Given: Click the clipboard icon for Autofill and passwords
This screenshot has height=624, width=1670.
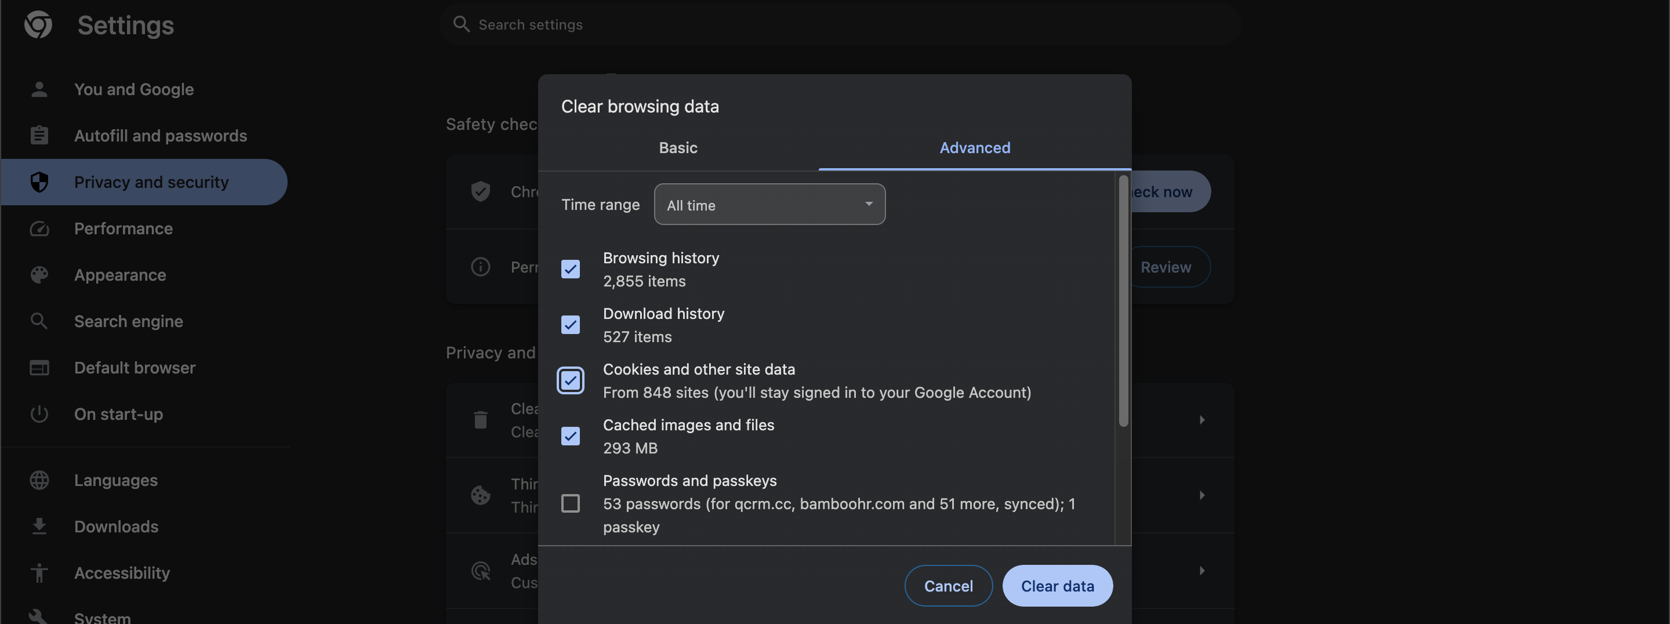Looking at the screenshot, I should (39, 136).
